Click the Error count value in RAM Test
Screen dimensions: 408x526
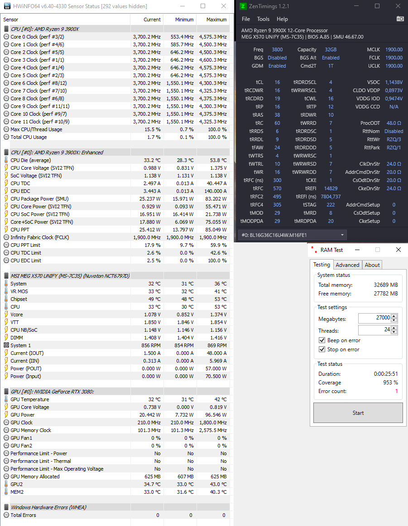click(397, 391)
